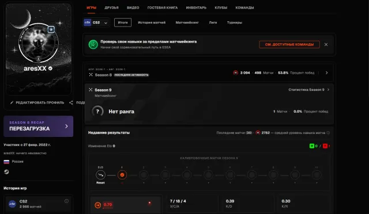Open the linked Steam account icon
This screenshot has width=369, height=214.
click(x=6, y=172)
